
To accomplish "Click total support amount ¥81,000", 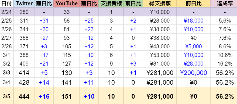I will tap(160, 63).
